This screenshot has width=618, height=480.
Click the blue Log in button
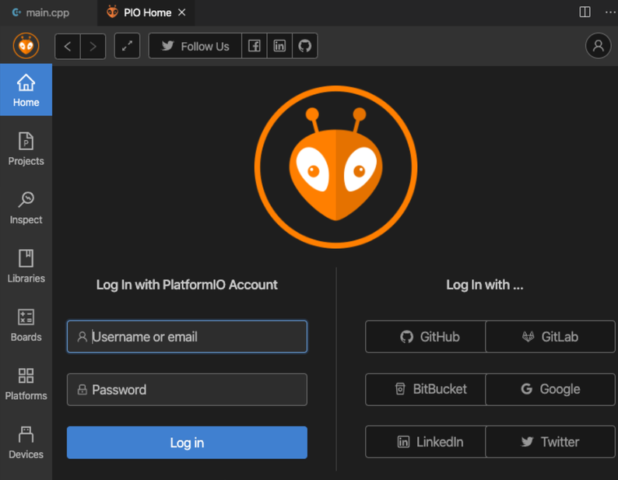(x=187, y=443)
